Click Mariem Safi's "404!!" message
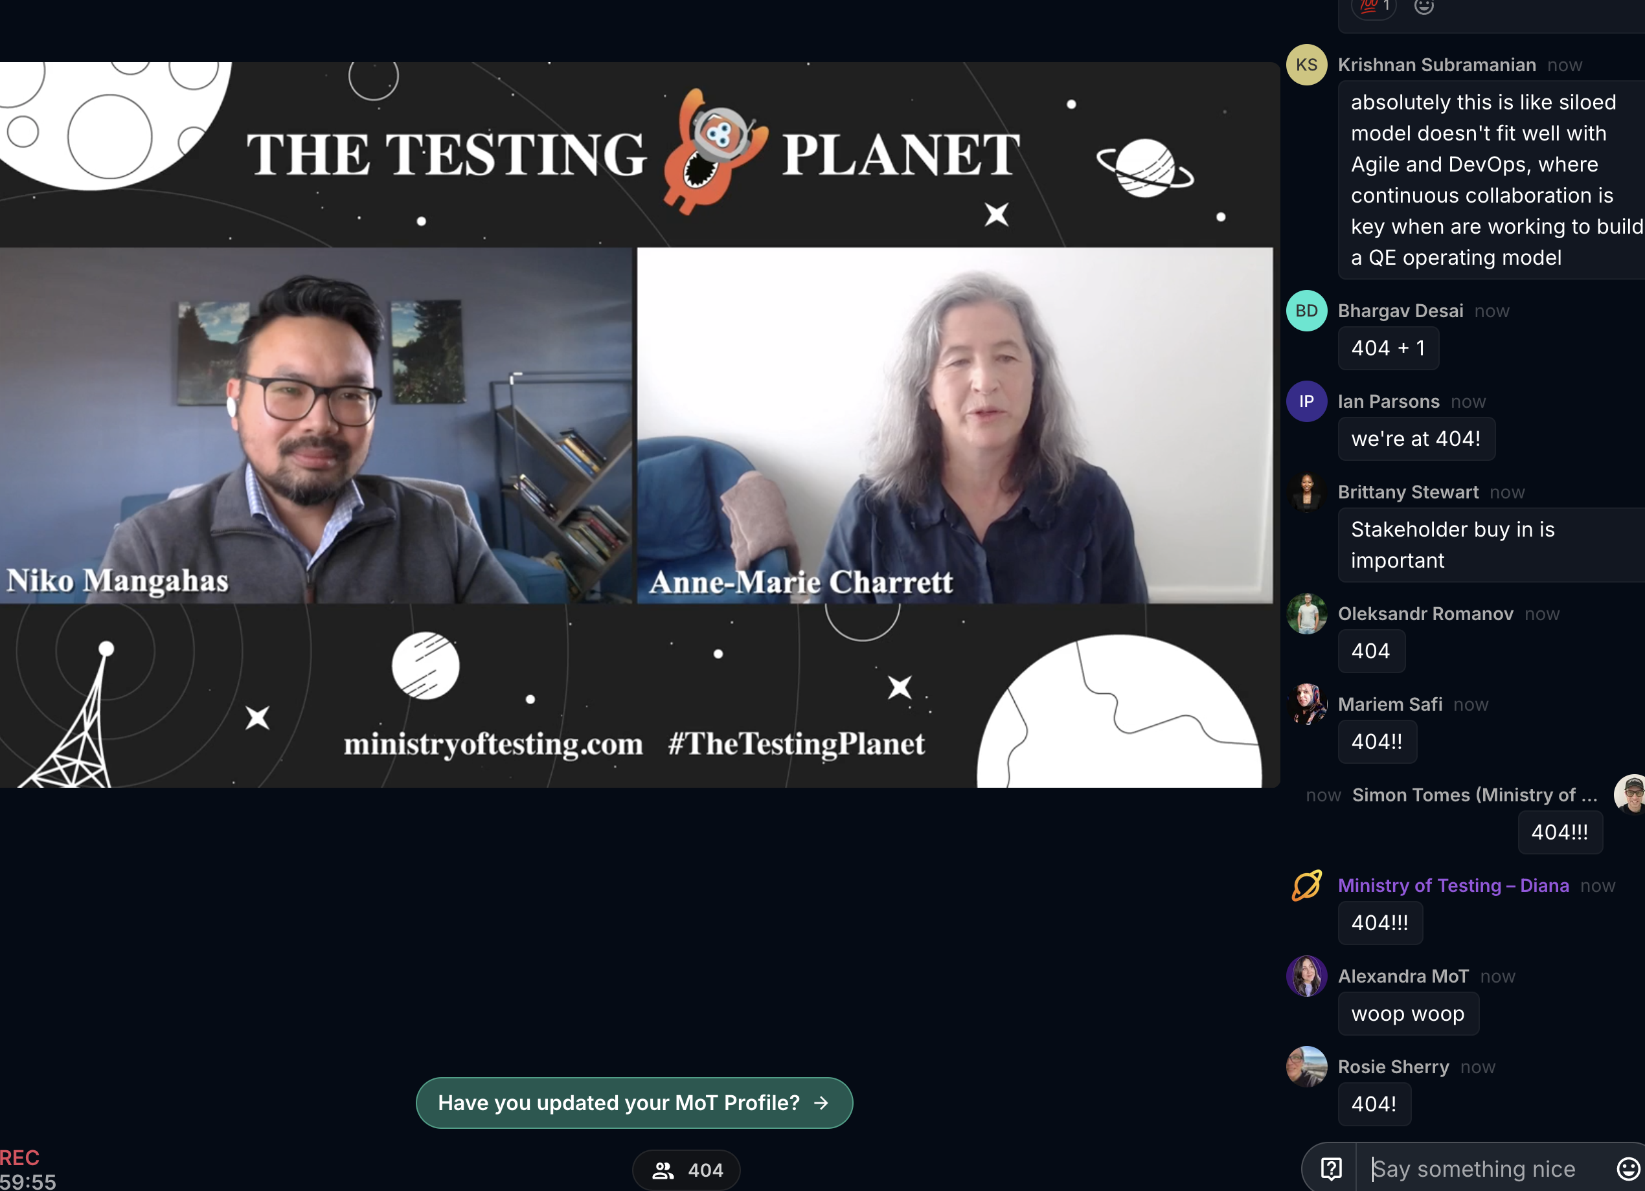The image size is (1645, 1191). 1377,742
